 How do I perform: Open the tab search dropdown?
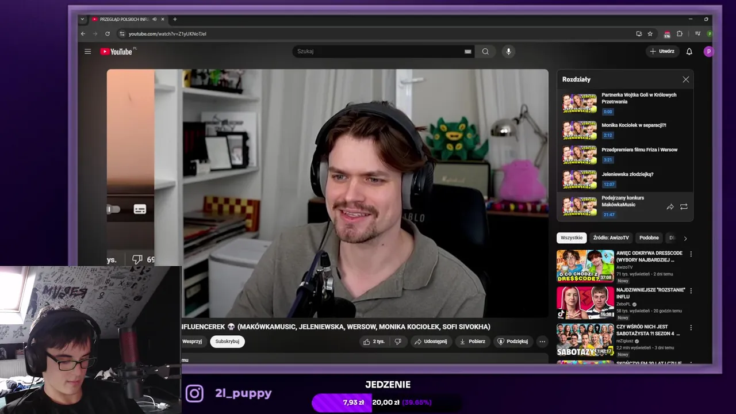click(82, 19)
